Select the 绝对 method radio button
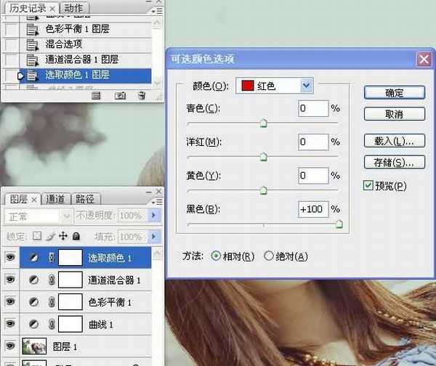 coord(269,256)
